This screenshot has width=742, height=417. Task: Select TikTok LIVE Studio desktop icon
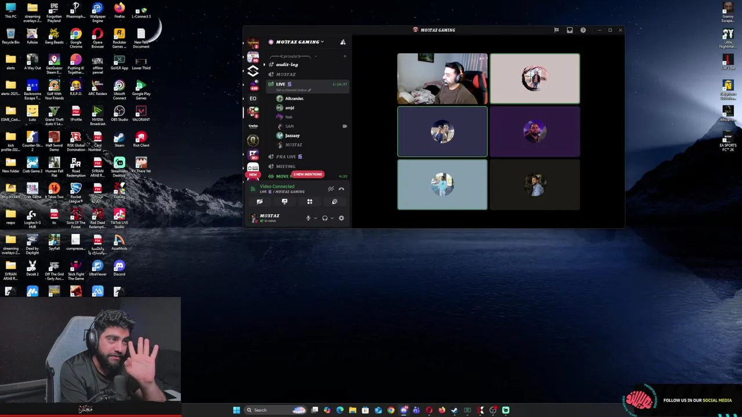click(x=119, y=218)
